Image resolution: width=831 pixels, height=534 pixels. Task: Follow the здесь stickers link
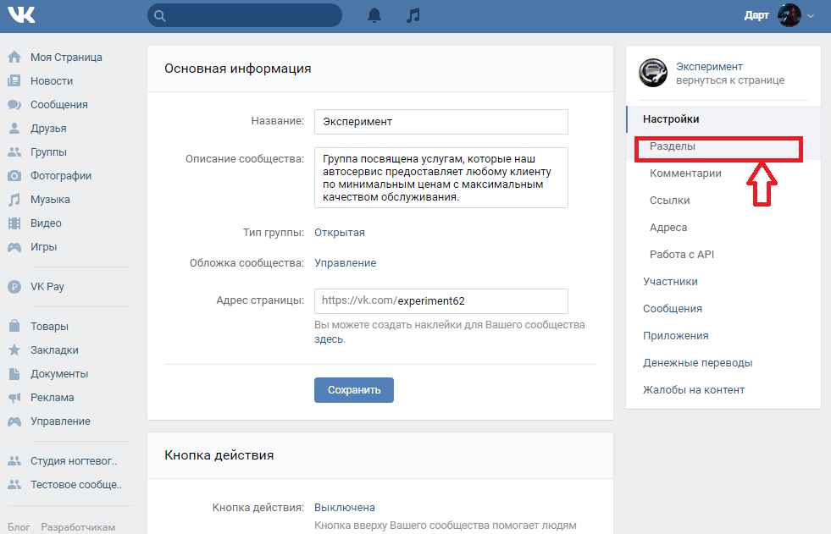pos(330,339)
